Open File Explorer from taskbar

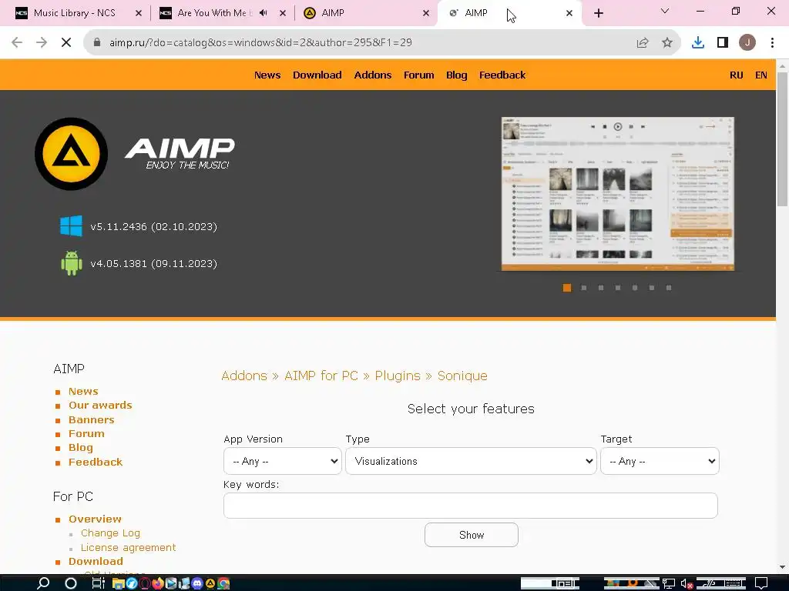118,583
